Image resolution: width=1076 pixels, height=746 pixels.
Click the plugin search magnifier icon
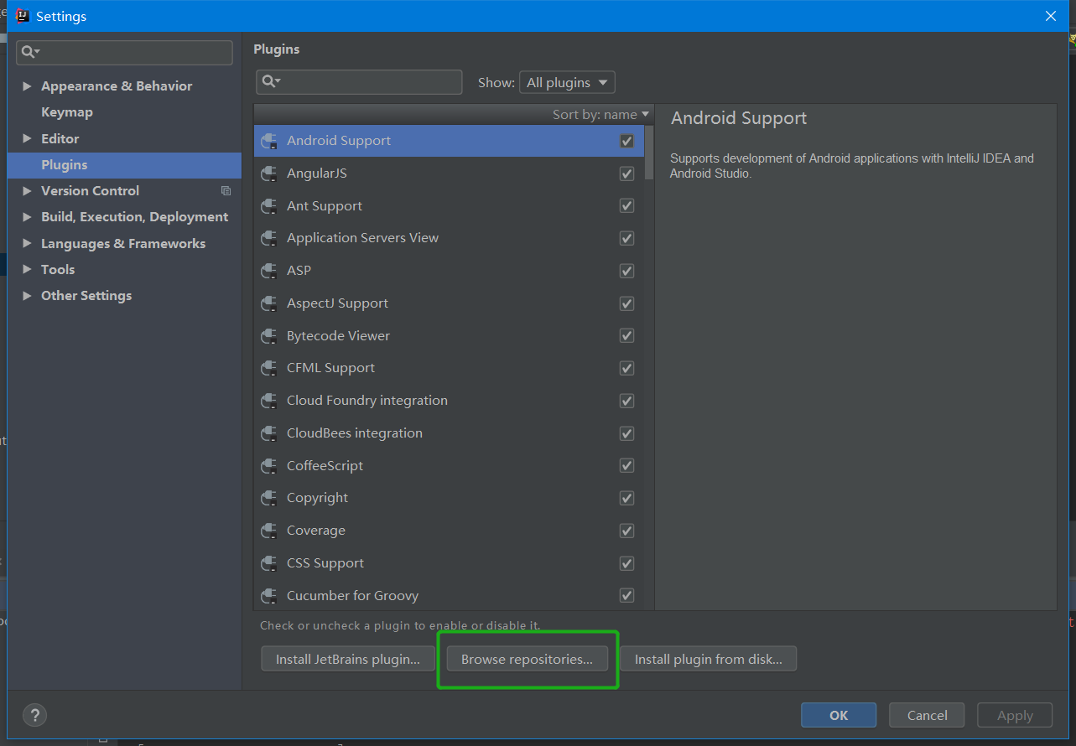point(271,81)
